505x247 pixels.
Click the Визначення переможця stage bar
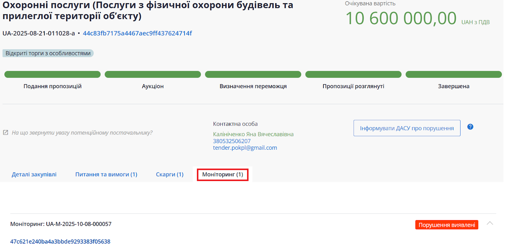[253, 75]
